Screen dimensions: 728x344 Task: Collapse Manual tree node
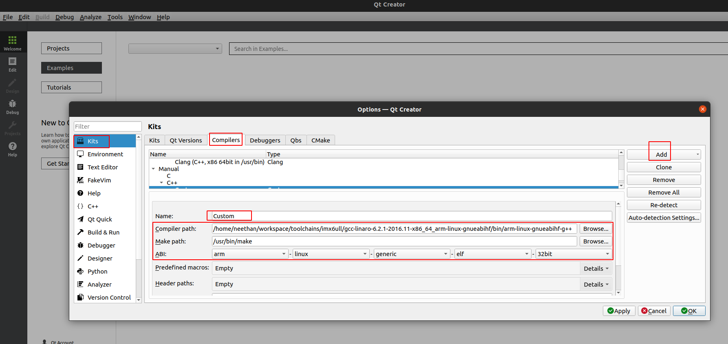click(153, 169)
